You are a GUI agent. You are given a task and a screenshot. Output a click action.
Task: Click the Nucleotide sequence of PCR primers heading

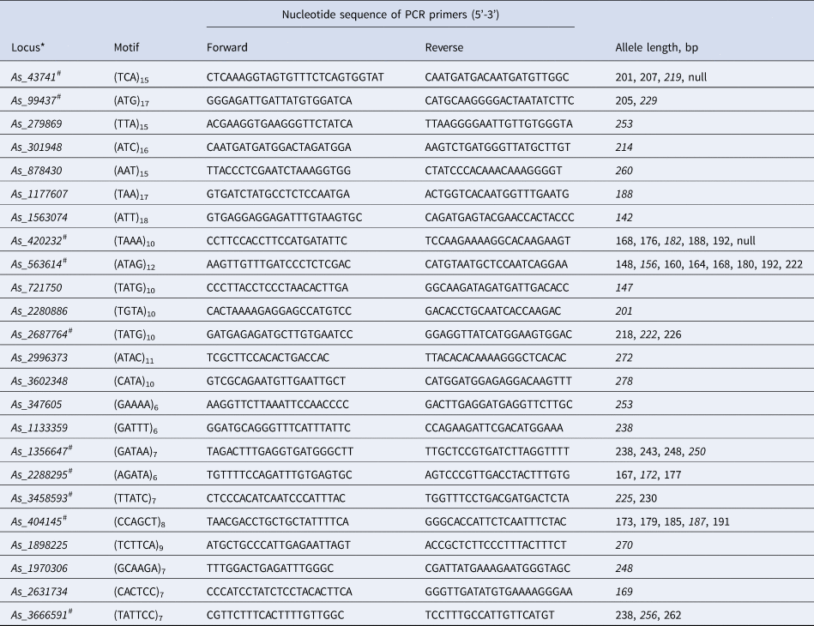click(x=390, y=13)
